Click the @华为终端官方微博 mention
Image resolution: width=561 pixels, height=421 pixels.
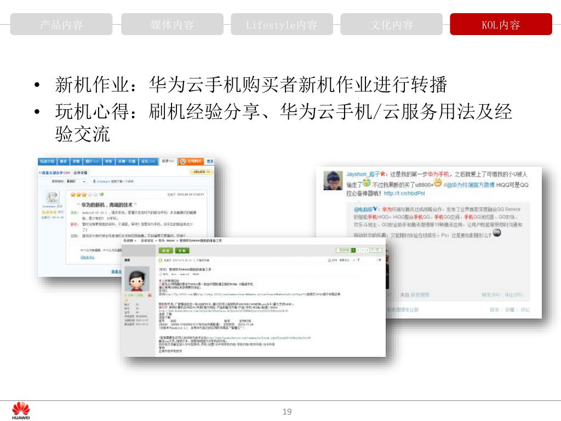pyautogui.click(x=471, y=185)
